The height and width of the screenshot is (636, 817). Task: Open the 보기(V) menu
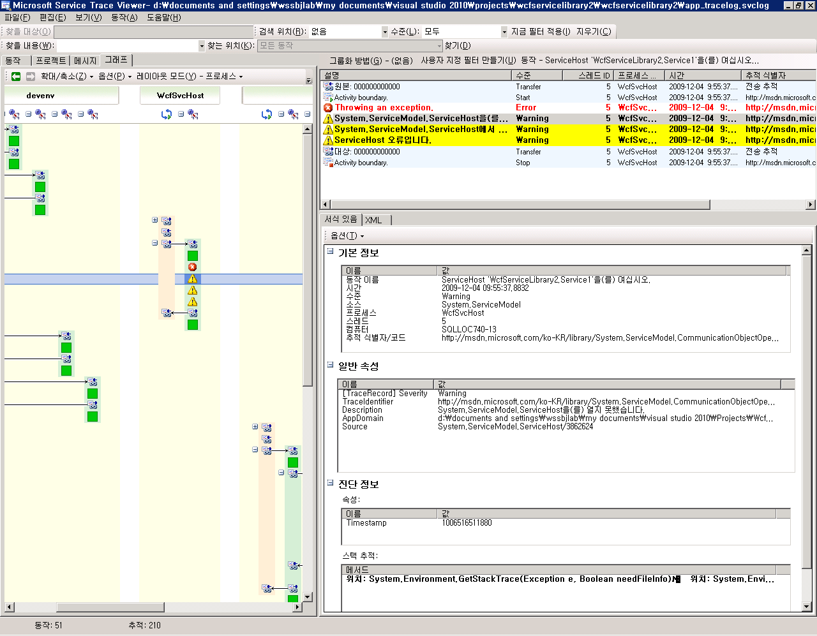[88, 17]
